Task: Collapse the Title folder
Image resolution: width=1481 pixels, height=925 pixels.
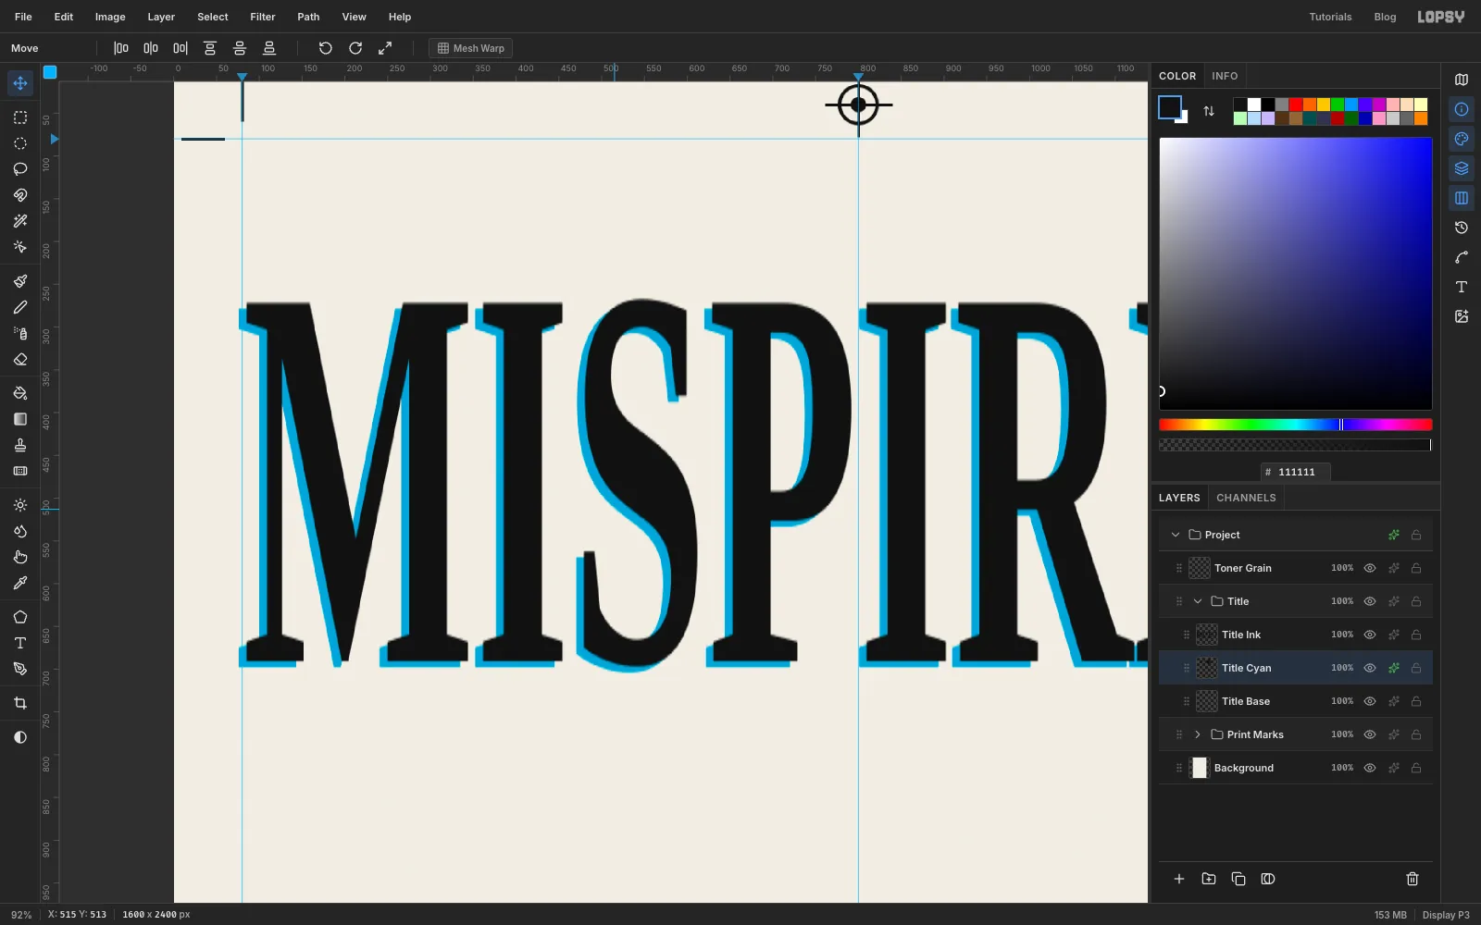Action: (x=1198, y=601)
